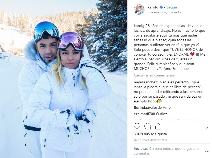Like the post with the heart icon
212x158 pixels.
[x=137, y=126]
